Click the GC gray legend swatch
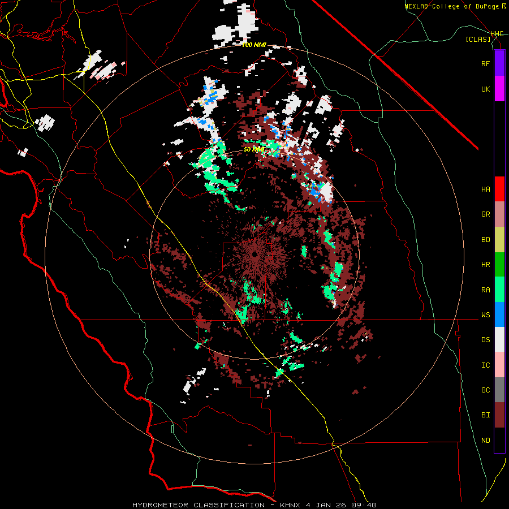Image resolution: width=509 pixels, height=509 pixels. point(499,390)
